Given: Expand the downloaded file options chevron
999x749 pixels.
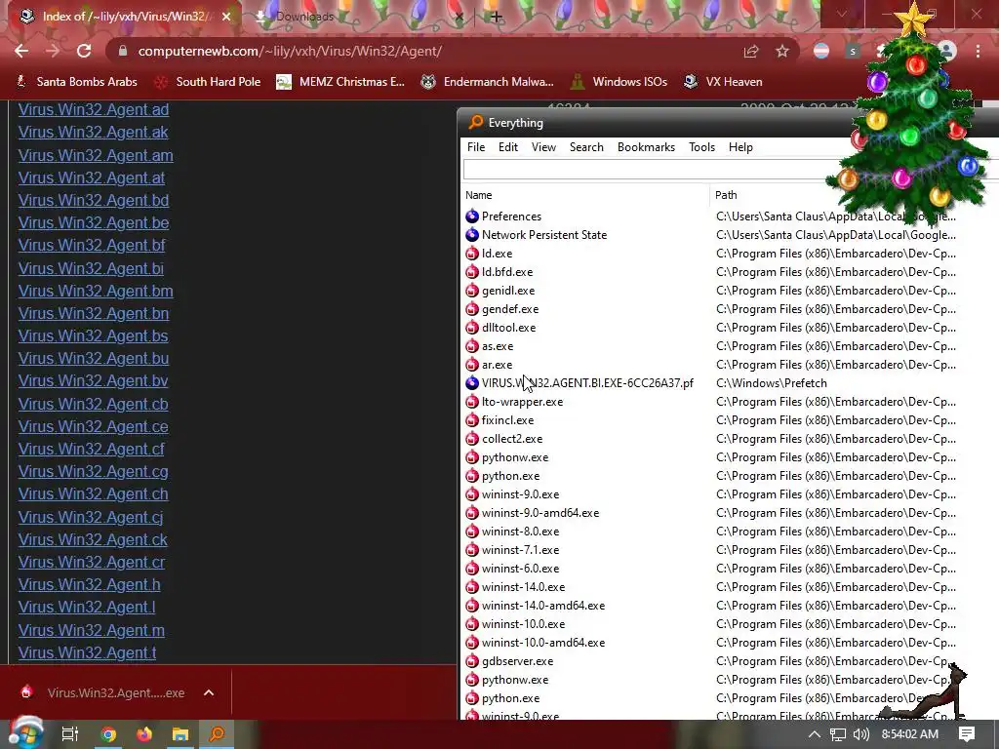Looking at the screenshot, I should coord(209,693).
